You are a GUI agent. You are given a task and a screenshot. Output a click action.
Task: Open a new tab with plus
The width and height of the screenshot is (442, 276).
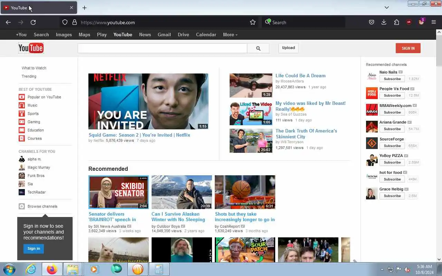click(84, 8)
